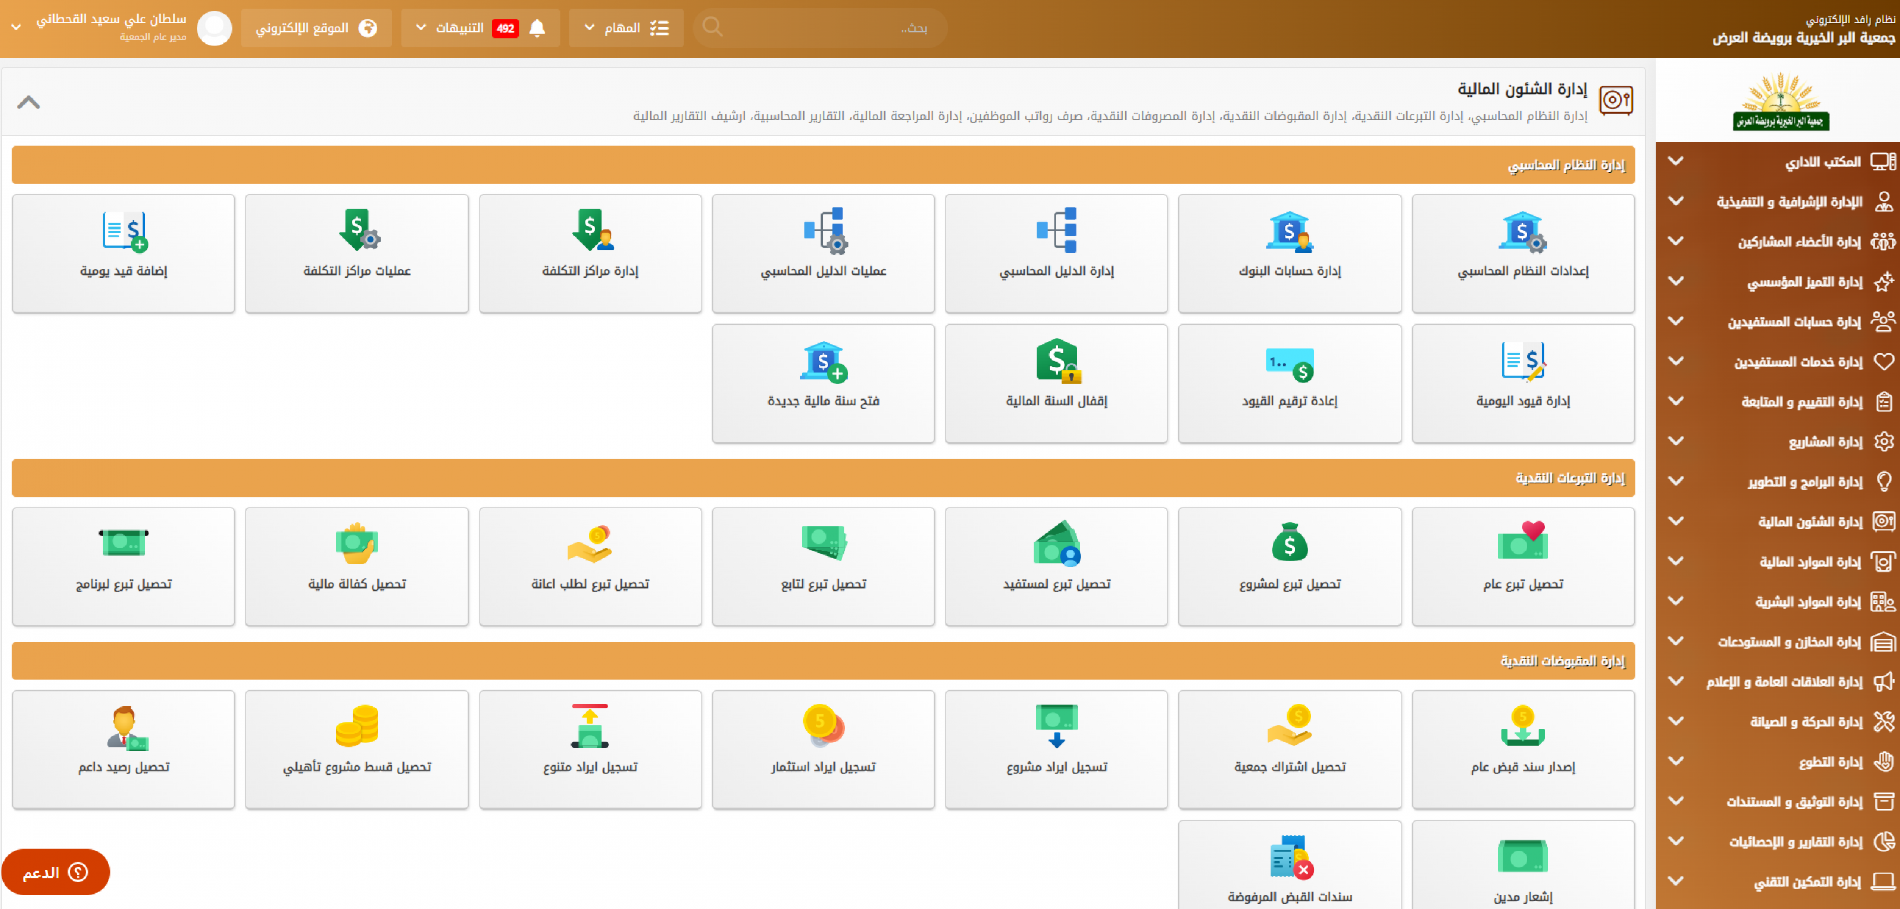Screen dimensions: 1900x909
Task: Expand the التنبيهات dropdown
Action: point(459,28)
